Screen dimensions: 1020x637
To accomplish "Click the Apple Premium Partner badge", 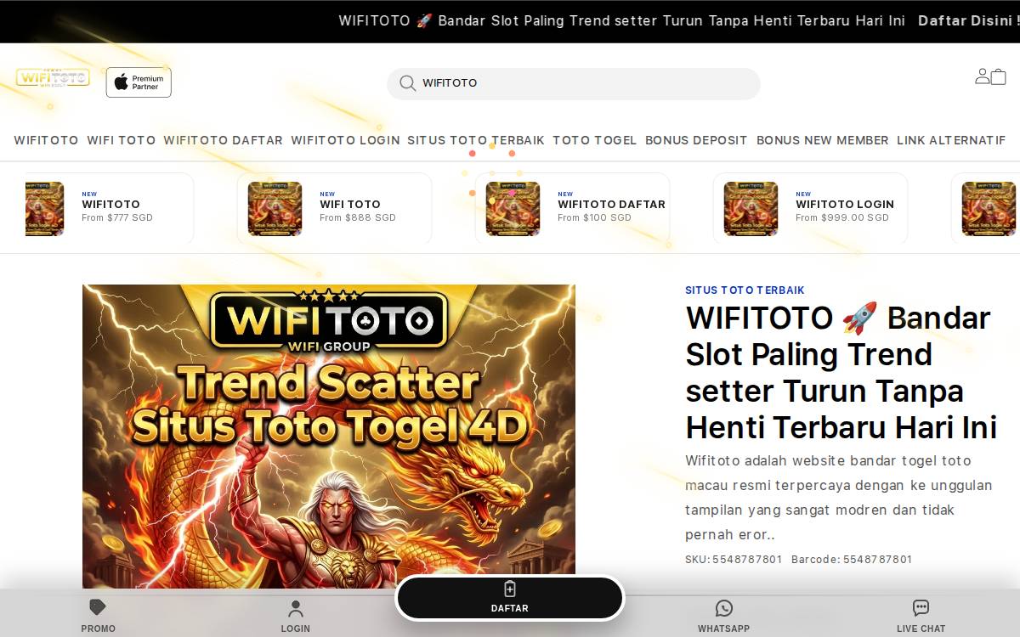I will (x=139, y=82).
